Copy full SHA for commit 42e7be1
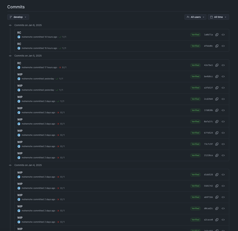The image size is (238, 231). (x=217, y=65)
